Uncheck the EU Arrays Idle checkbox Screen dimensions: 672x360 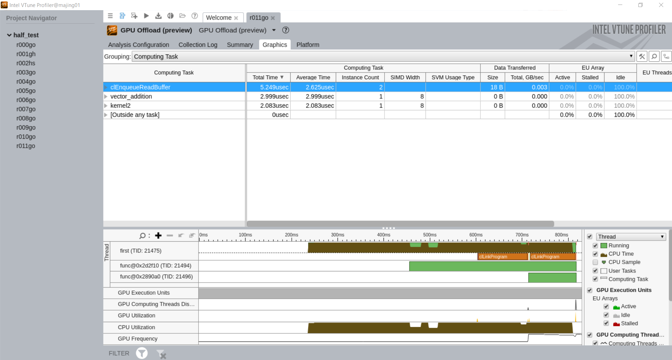coord(606,315)
